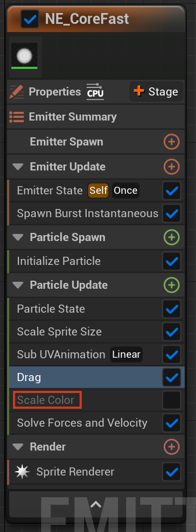Disable the NE_CoreFast emitter checkbox
Screen dimensions: 196x532
click(x=30, y=18)
